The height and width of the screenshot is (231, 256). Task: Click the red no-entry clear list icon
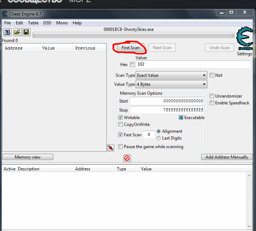(127, 158)
